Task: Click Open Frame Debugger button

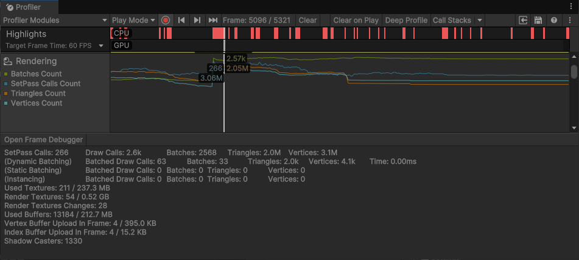Action: [43, 140]
